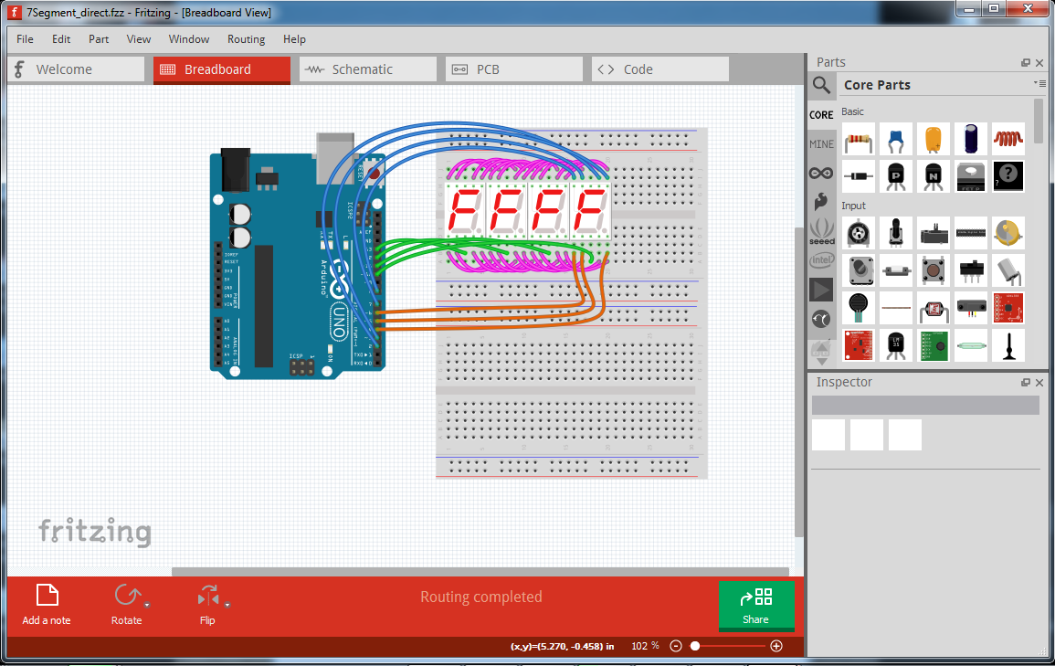Image resolution: width=1055 pixels, height=666 pixels.
Task: Pick the orange tantalum capacitor part
Action: point(934,139)
